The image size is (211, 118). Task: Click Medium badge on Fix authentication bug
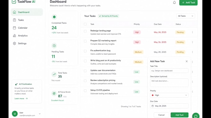[x=138, y=52]
